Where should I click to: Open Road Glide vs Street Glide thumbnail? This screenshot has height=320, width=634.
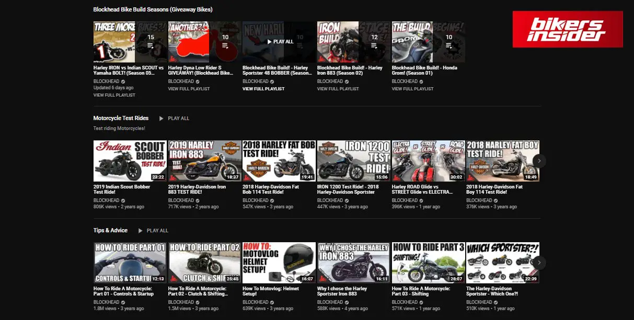pos(428,161)
